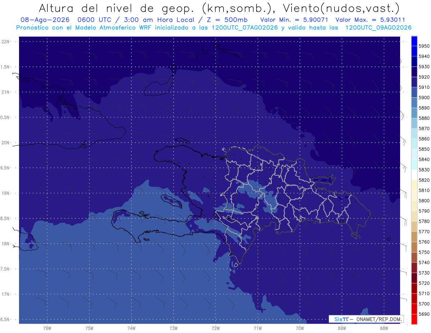Viewport: 431px width, 333px height.
Task: Click the '21N' latitude label
Action: pyautogui.click(x=5, y=92)
